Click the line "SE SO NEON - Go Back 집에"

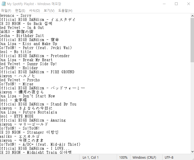point(26,24)
